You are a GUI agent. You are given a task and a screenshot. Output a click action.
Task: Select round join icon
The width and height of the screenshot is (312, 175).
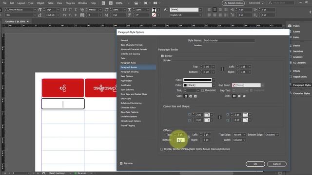[239, 96]
